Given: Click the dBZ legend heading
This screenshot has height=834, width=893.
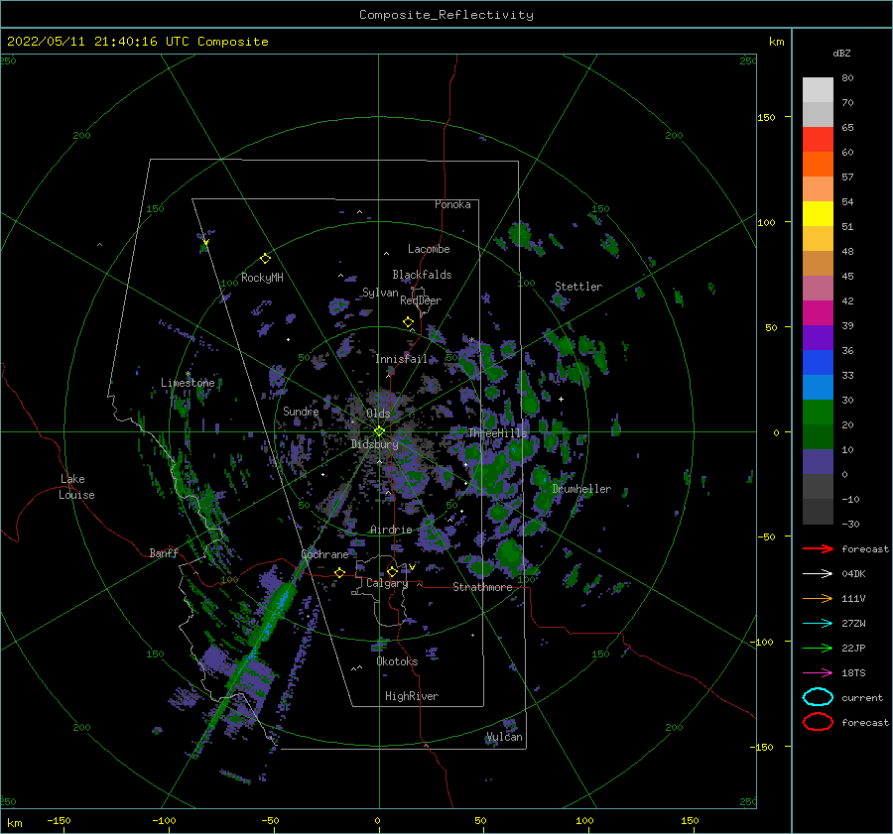Looking at the screenshot, I should click(841, 54).
